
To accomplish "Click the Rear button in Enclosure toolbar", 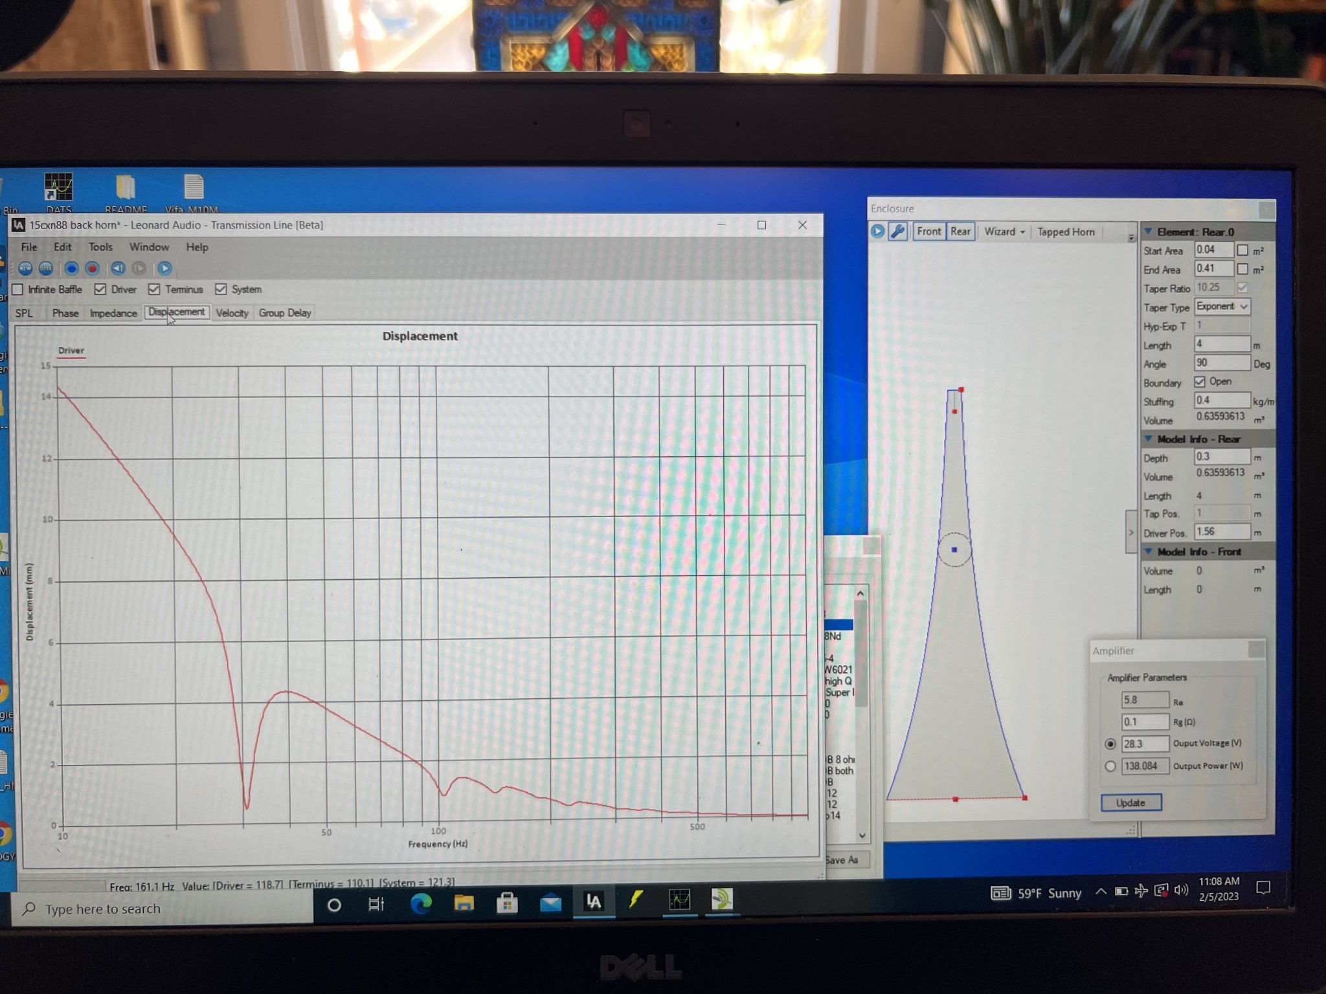I will pyautogui.click(x=960, y=231).
